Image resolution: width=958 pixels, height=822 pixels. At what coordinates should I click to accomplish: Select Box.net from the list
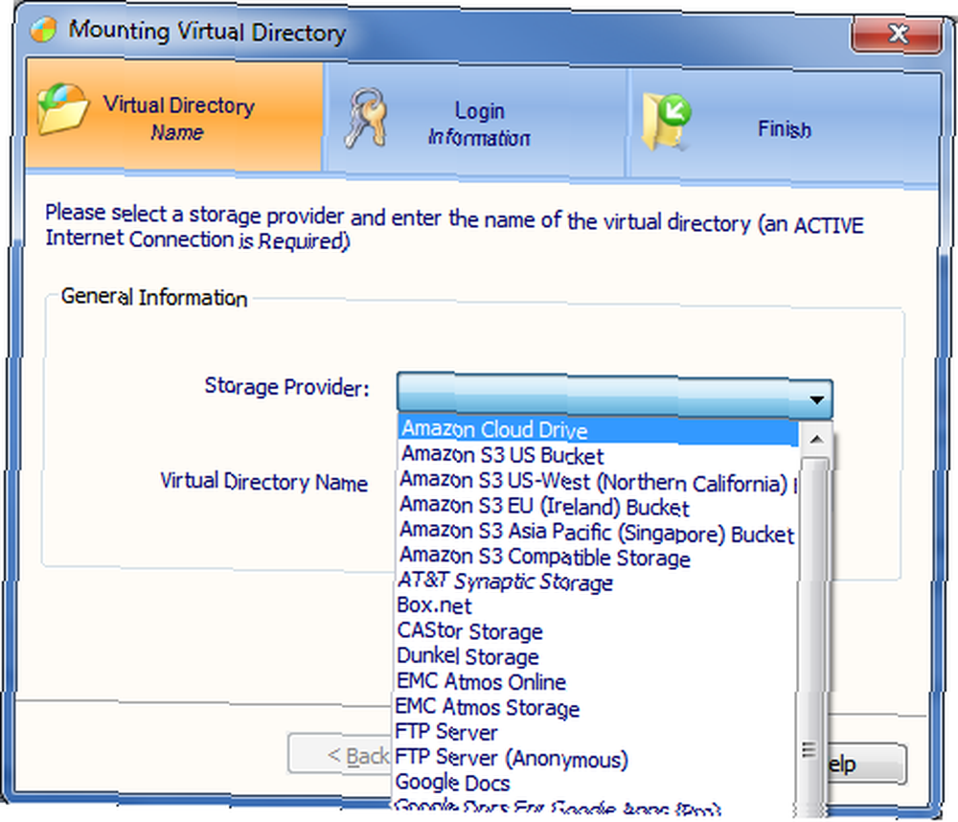596,605
